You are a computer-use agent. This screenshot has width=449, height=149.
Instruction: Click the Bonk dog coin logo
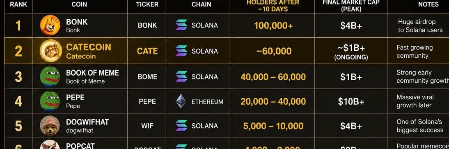point(50,25)
